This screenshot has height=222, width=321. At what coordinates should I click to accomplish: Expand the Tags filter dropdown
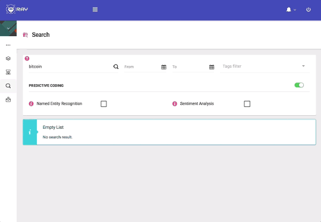303,66
